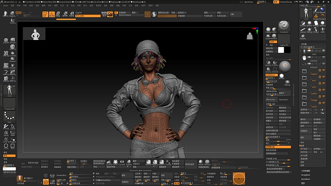Viewport: 331px width, 186px height.
Task: Open the ZScript menu
Action: (150, 6)
